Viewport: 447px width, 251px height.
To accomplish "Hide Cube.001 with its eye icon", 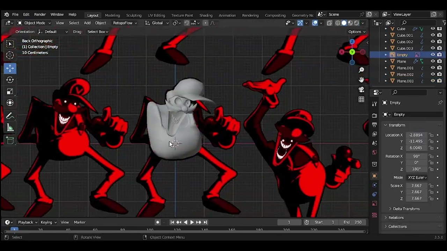I will [x=433, y=35].
